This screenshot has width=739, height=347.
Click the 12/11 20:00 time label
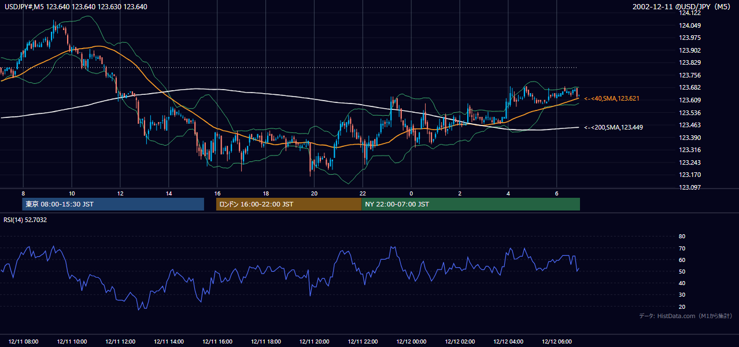pos(315,342)
